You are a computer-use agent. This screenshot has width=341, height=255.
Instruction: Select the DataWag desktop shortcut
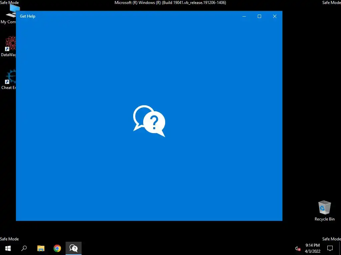8,46
